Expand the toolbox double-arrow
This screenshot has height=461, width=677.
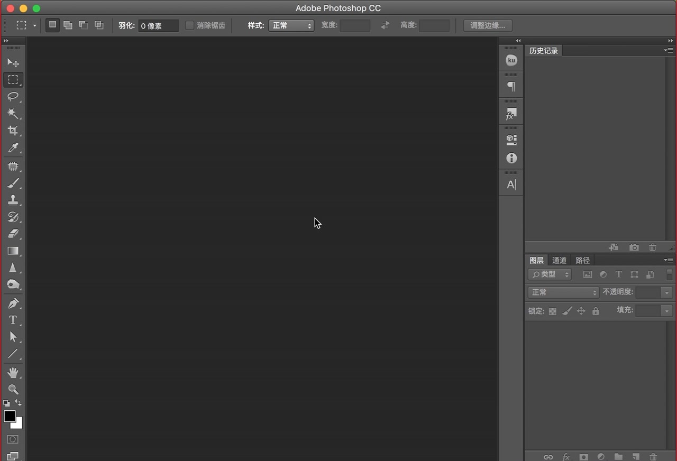point(6,41)
